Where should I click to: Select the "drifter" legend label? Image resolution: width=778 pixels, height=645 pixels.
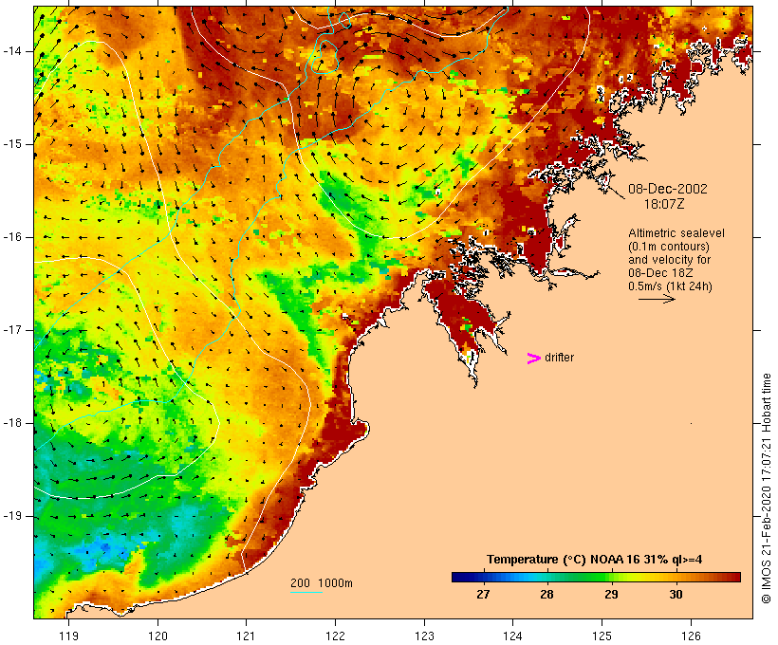[x=559, y=358]
